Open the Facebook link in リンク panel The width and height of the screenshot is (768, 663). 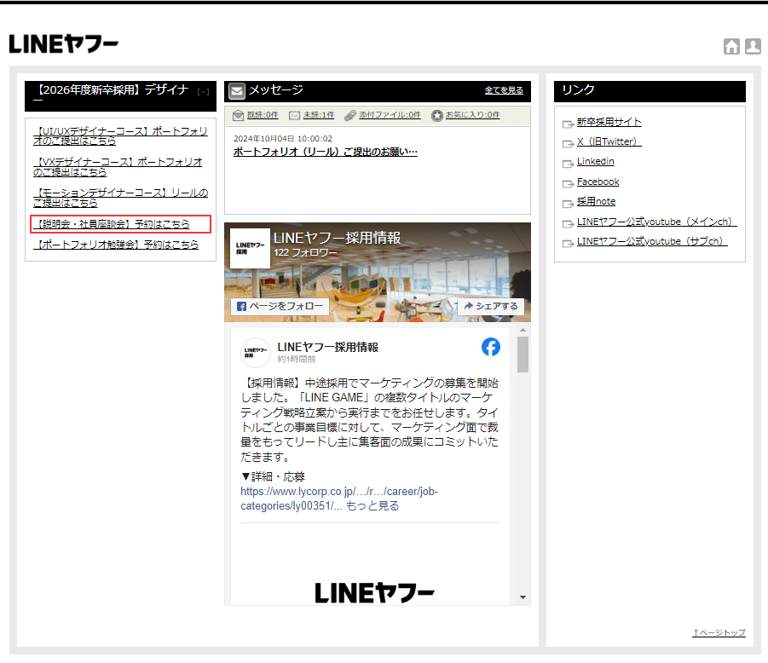(598, 182)
